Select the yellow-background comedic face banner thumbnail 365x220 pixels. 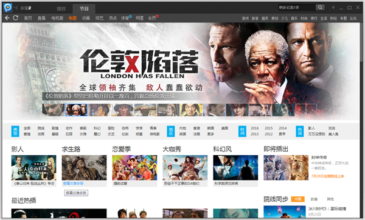[192, 110]
